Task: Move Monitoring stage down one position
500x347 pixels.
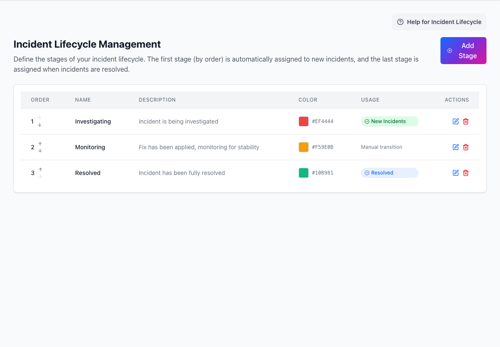Action: [x=40, y=151]
